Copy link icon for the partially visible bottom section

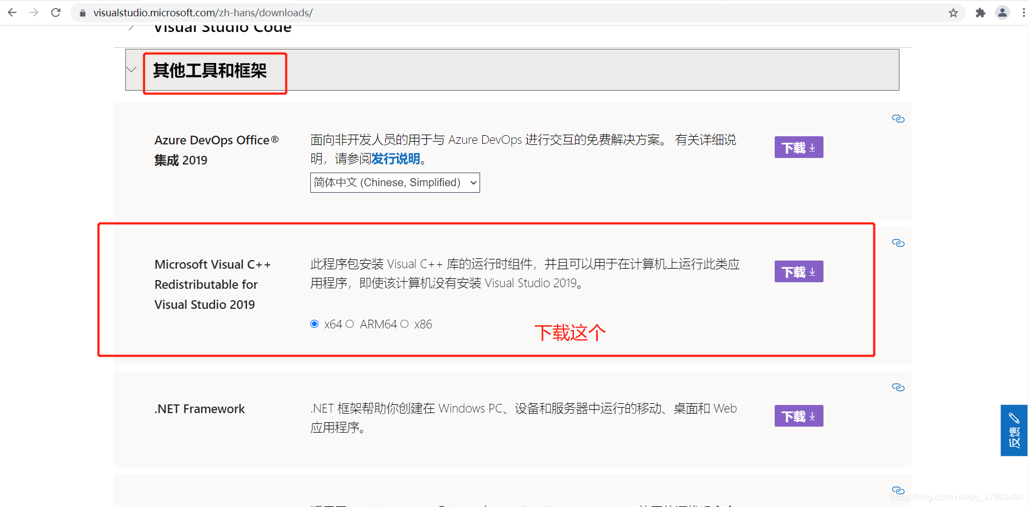coord(898,490)
